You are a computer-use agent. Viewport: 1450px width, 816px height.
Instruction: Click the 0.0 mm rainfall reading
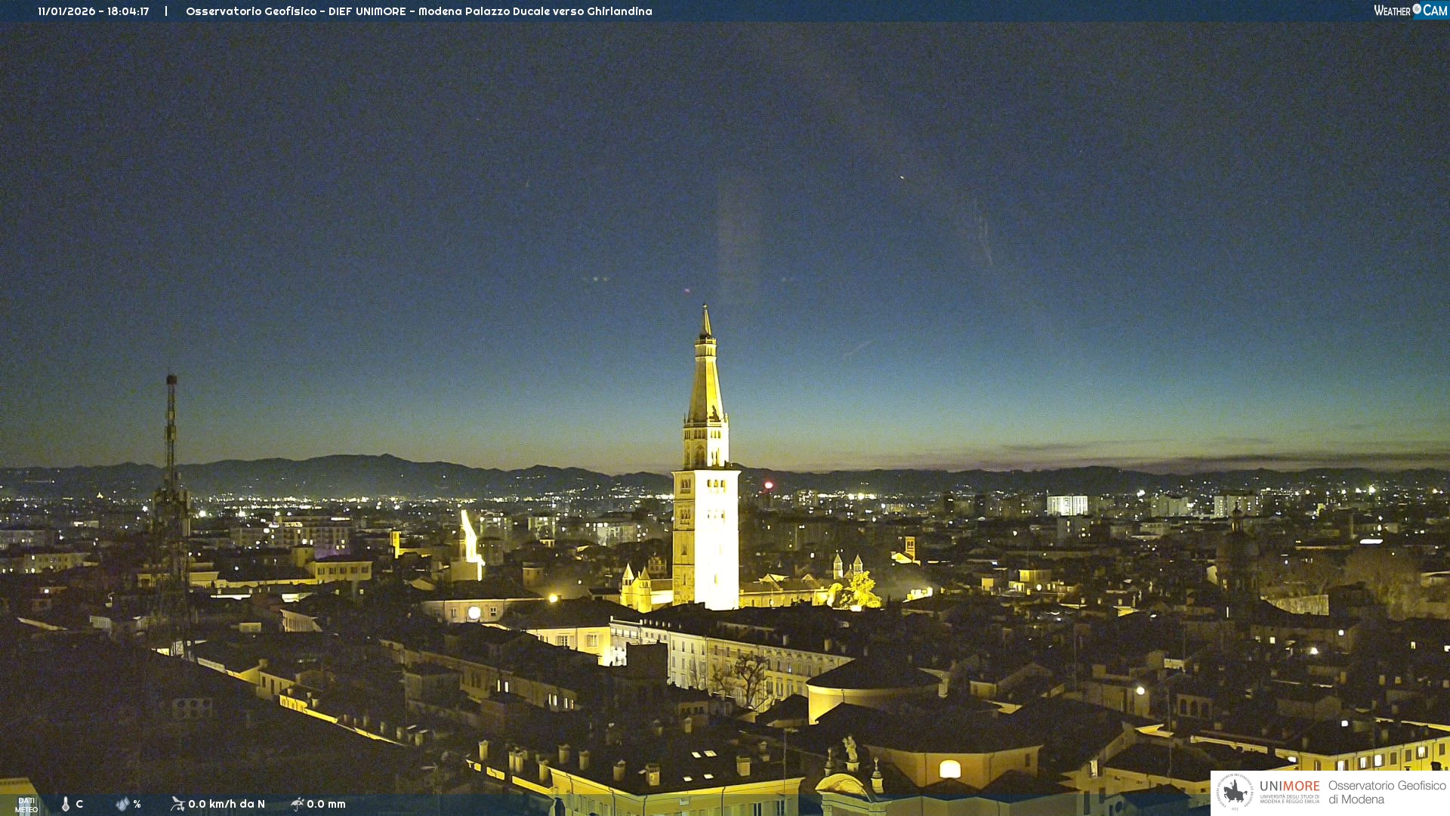pyautogui.click(x=326, y=804)
